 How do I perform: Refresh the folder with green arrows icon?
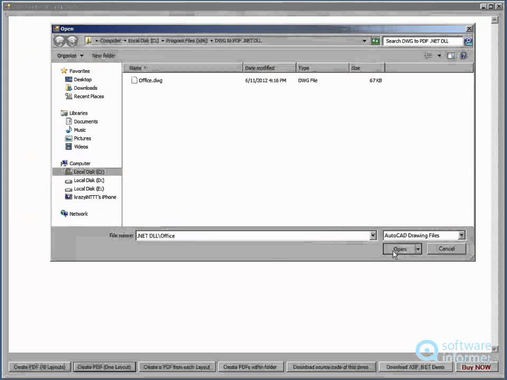375,41
